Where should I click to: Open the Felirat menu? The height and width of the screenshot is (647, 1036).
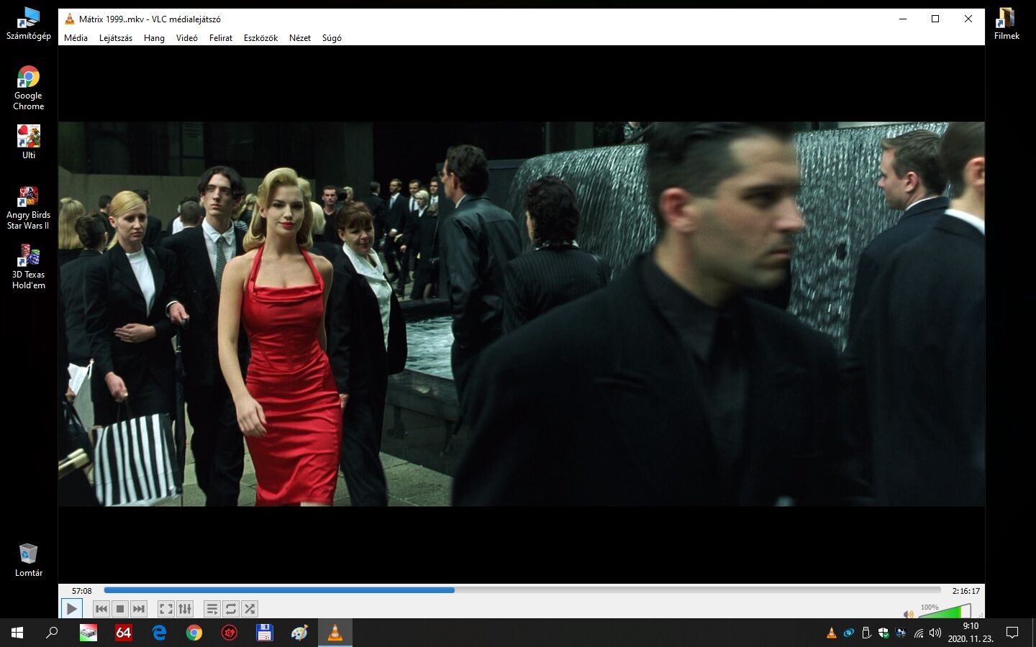pyautogui.click(x=221, y=38)
